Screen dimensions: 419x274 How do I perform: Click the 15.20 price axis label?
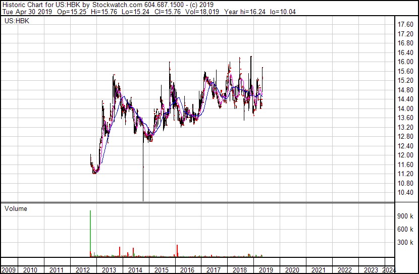pos(405,81)
